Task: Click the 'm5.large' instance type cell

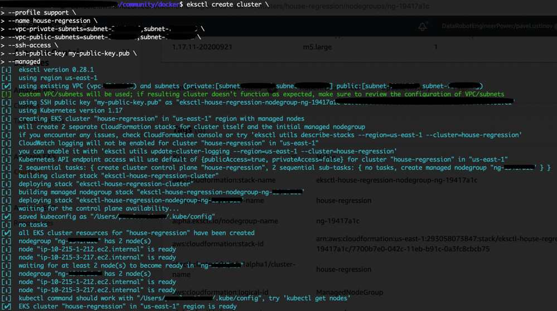Action: click(317, 47)
